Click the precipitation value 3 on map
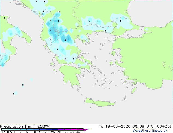The height and width of the screenshot is (133, 173). 59,21
